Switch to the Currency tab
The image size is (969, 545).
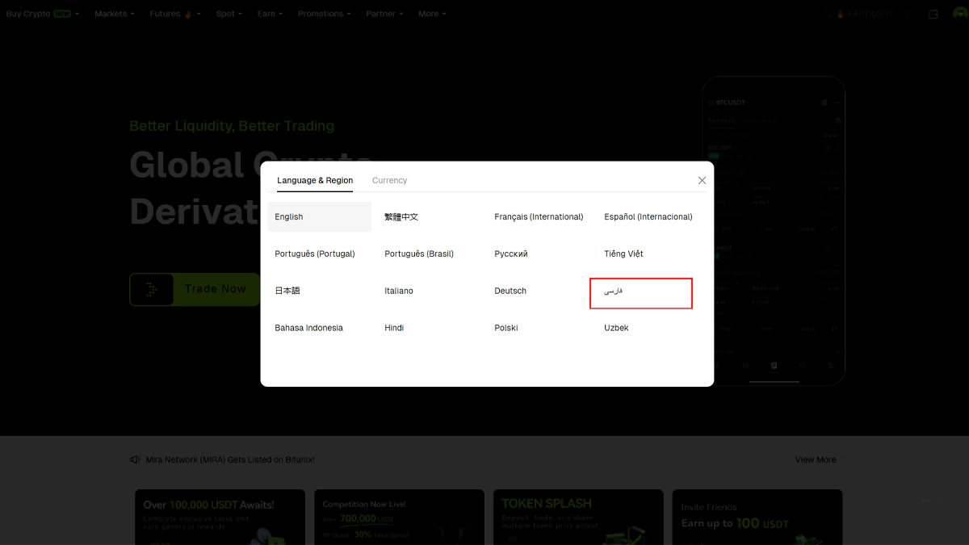tap(389, 181)
